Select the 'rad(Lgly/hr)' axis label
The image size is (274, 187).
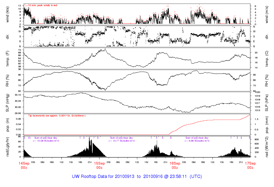[x=7, y=147]
